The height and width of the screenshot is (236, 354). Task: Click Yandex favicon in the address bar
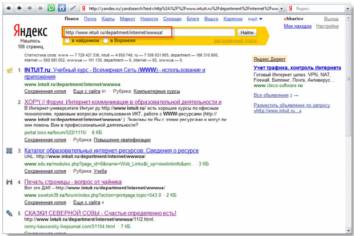[x=84, y=9]
